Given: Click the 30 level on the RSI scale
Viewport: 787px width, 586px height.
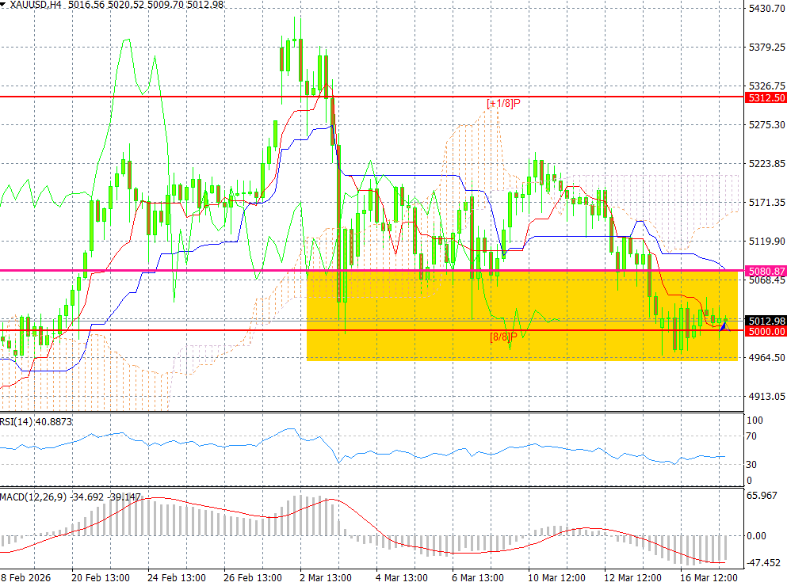Looking at the screenshot, I should click(x=751, y=465).
